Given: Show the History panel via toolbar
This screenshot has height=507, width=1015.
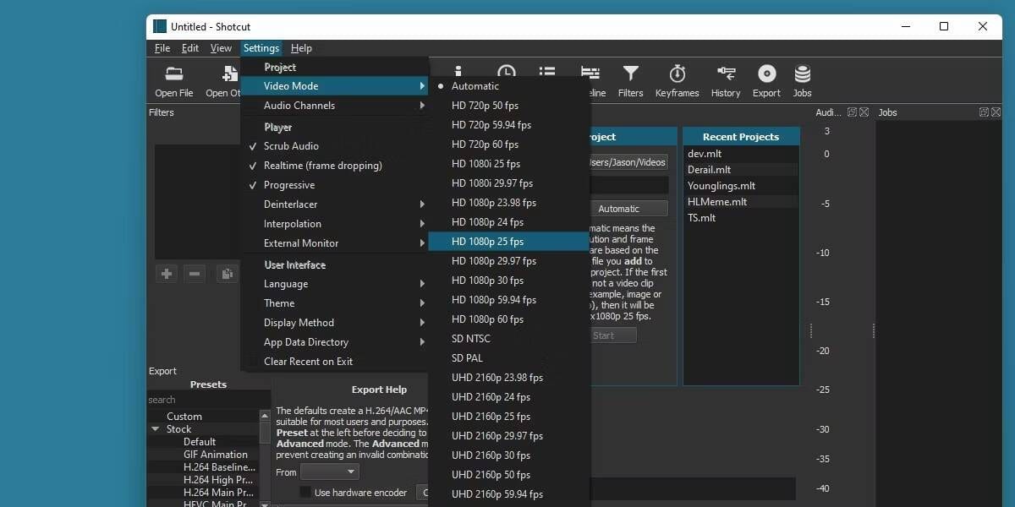Looking at the screenshot, I should pyautogui.click(x=725, y=81).
